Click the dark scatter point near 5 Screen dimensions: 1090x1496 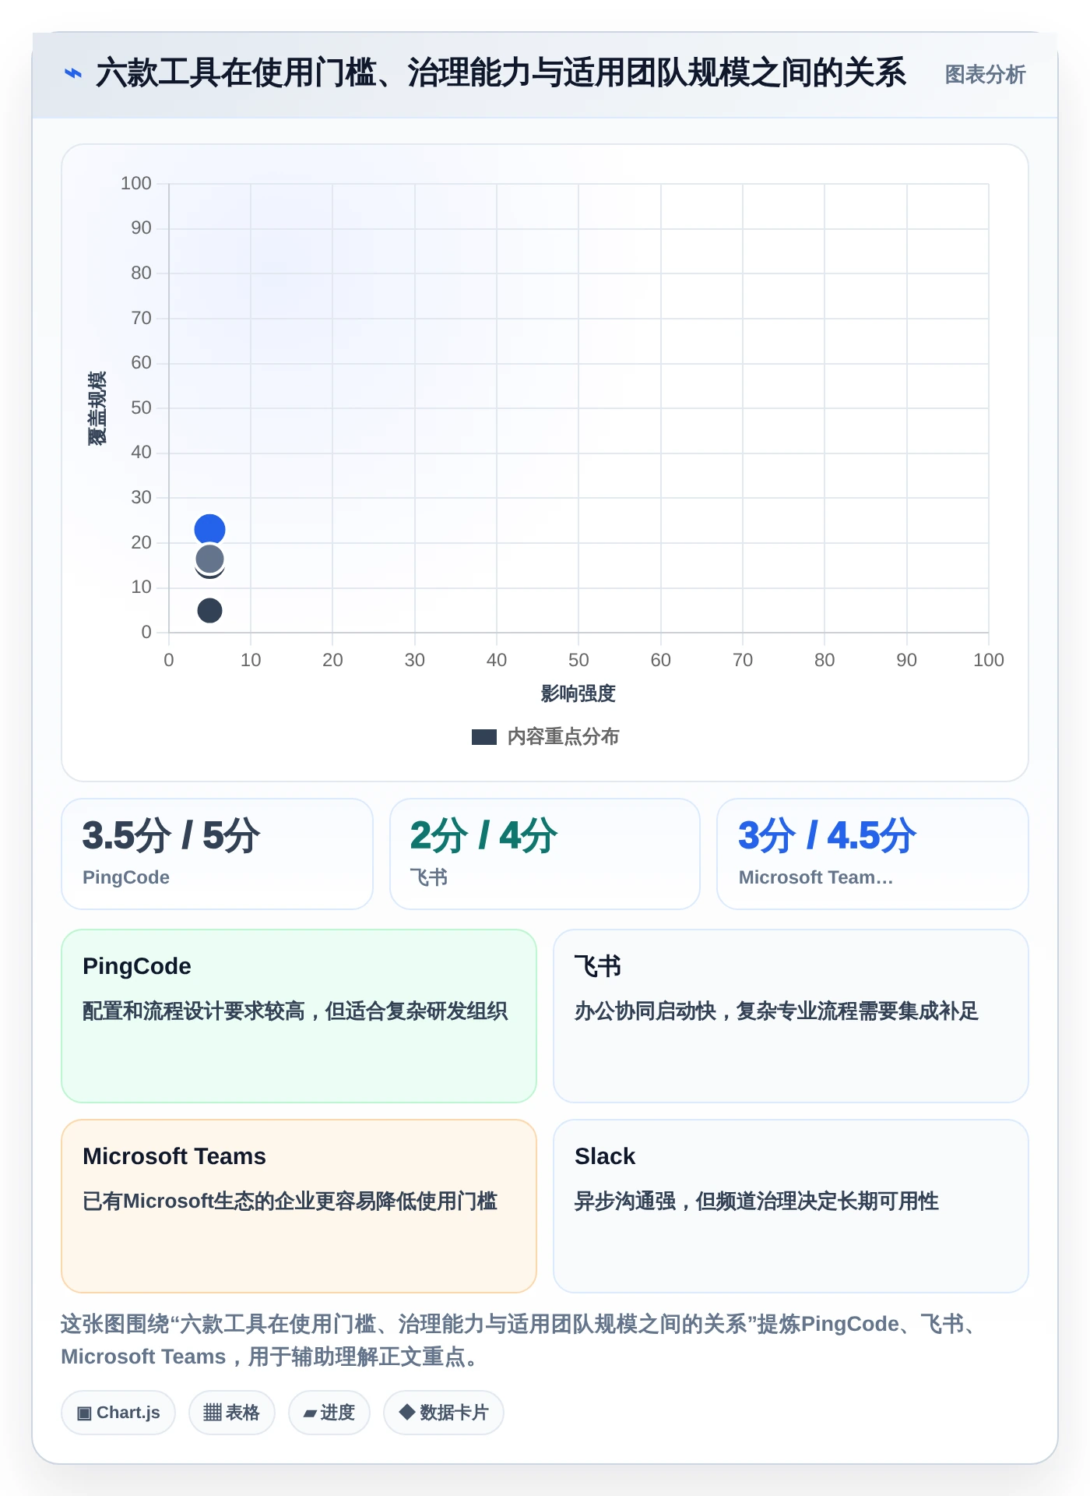[x=209, y=610]
